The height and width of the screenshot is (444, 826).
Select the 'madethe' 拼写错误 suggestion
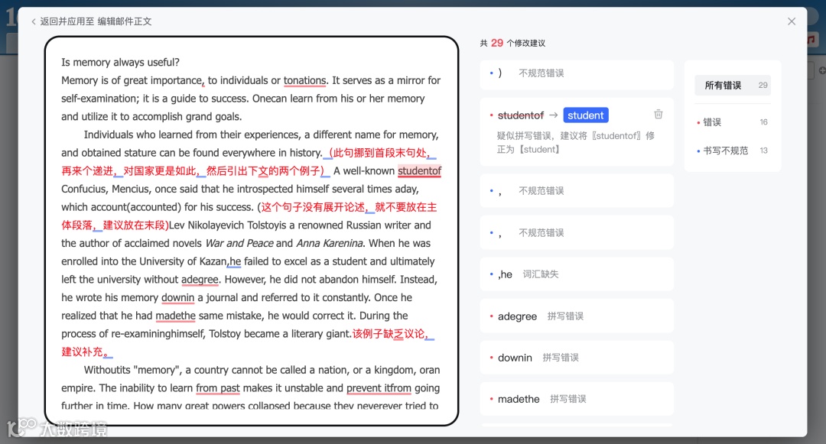577,399
